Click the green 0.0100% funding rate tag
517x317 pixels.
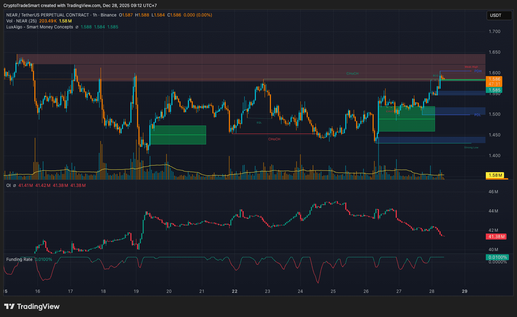(497, 257)
